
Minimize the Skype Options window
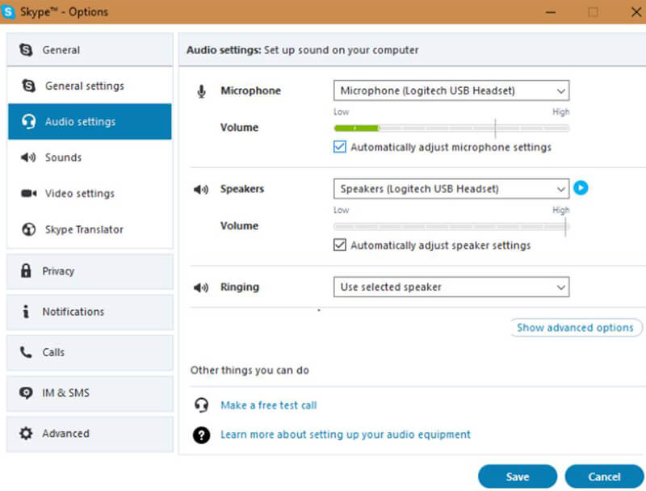tap(551, 12)
